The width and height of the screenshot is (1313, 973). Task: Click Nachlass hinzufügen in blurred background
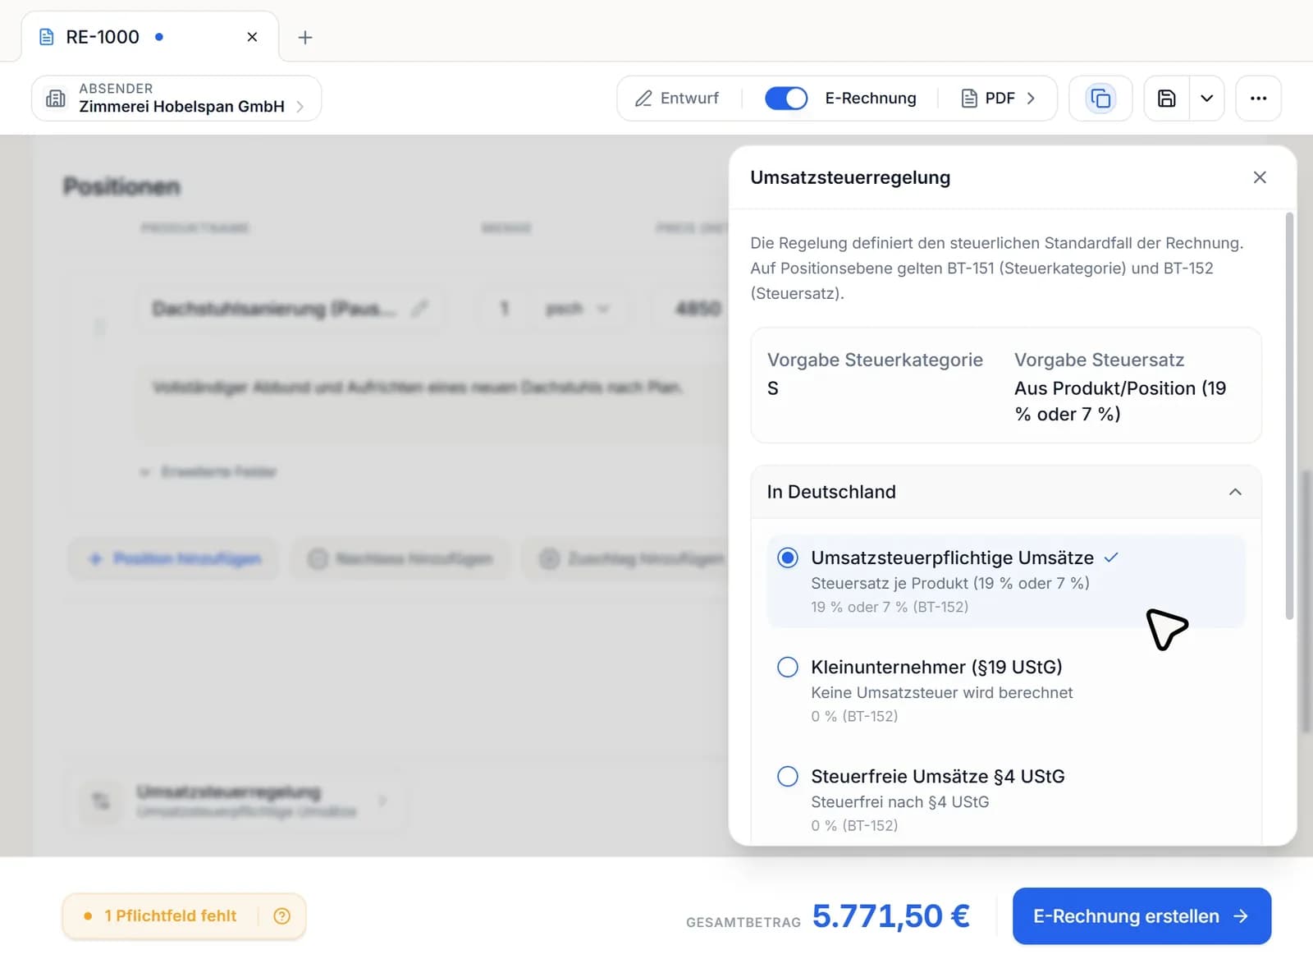[x=400, y=559]
